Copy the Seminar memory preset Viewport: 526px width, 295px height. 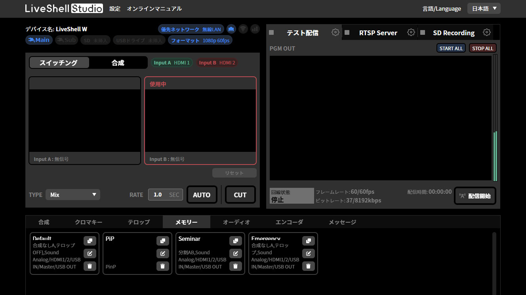point(236,241)
